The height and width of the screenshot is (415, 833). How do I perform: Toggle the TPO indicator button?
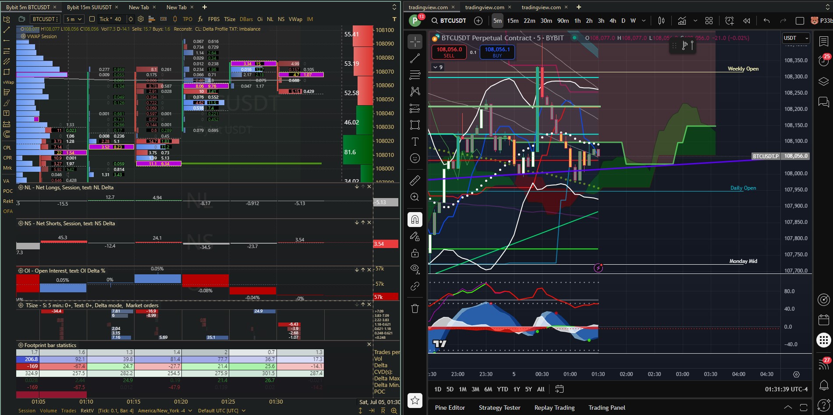[188, 19]
